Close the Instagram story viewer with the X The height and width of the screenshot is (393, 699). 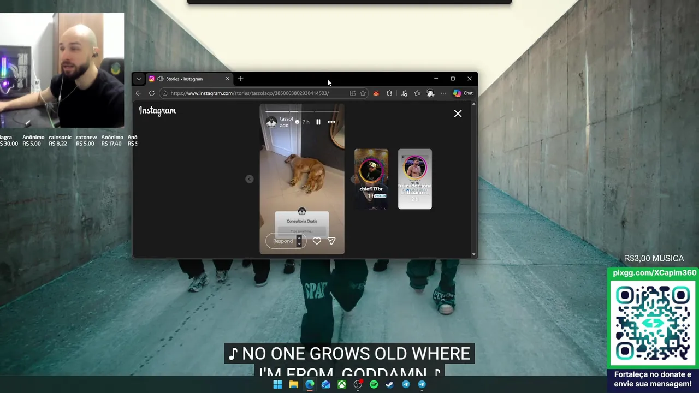tap(458, 114)
